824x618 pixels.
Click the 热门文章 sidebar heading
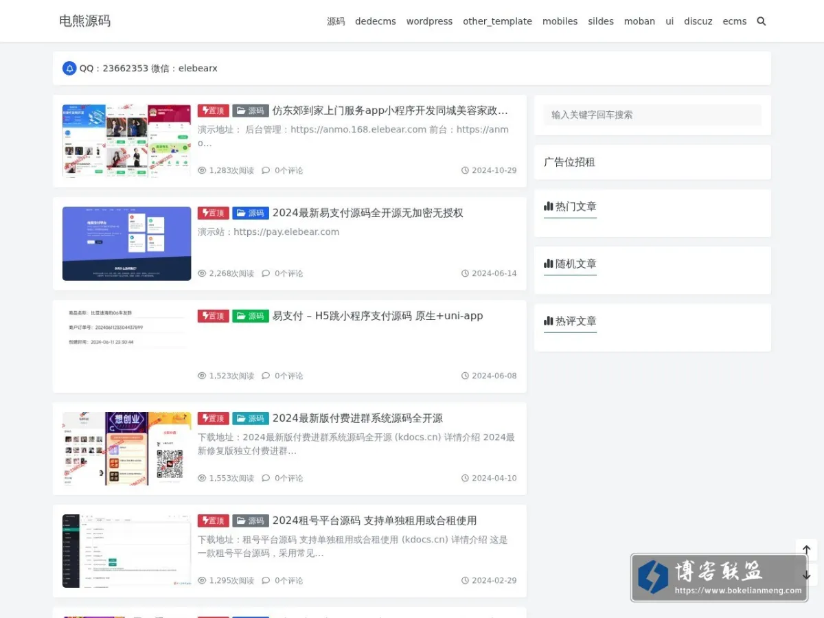(575, 206)
